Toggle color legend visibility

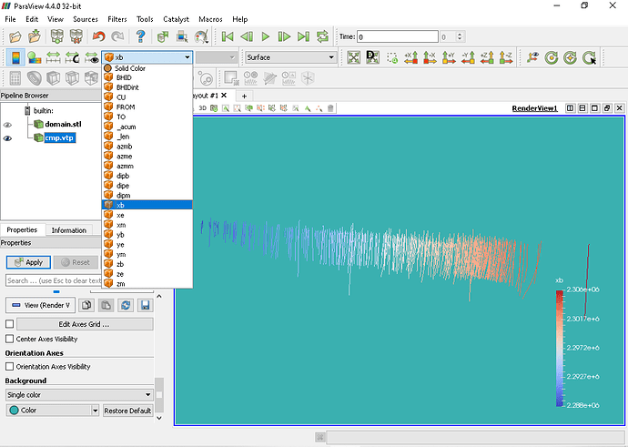(x=15, y=57)
